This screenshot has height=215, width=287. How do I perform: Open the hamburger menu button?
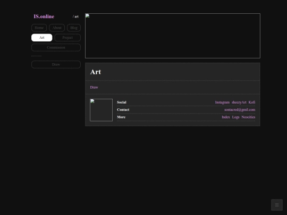277,205
